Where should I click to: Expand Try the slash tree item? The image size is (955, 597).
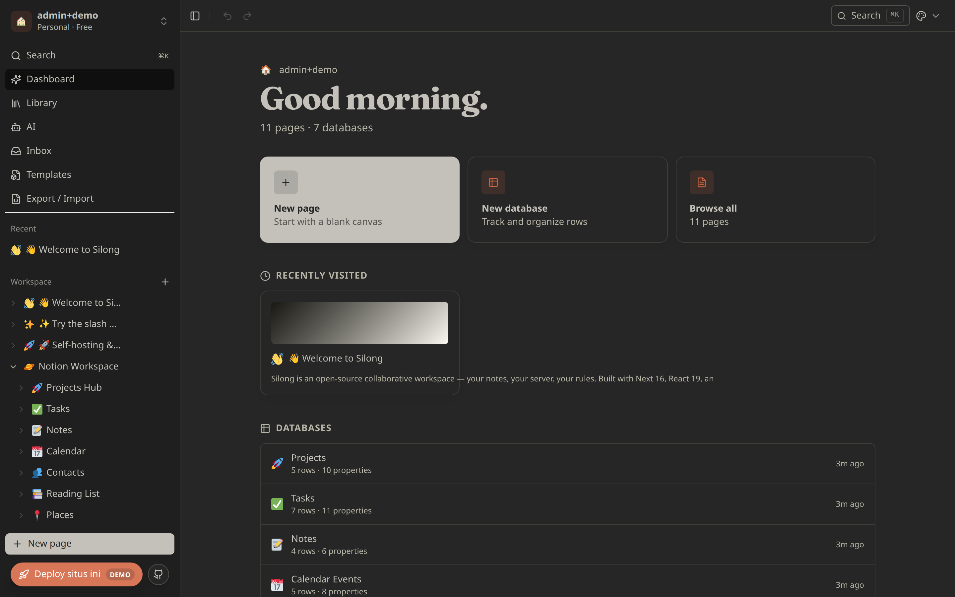[x=13, y=324]
